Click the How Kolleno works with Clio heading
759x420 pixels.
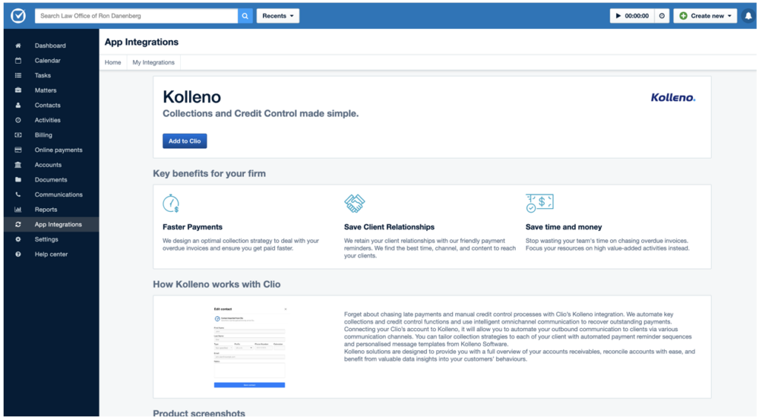click(217, 284)
